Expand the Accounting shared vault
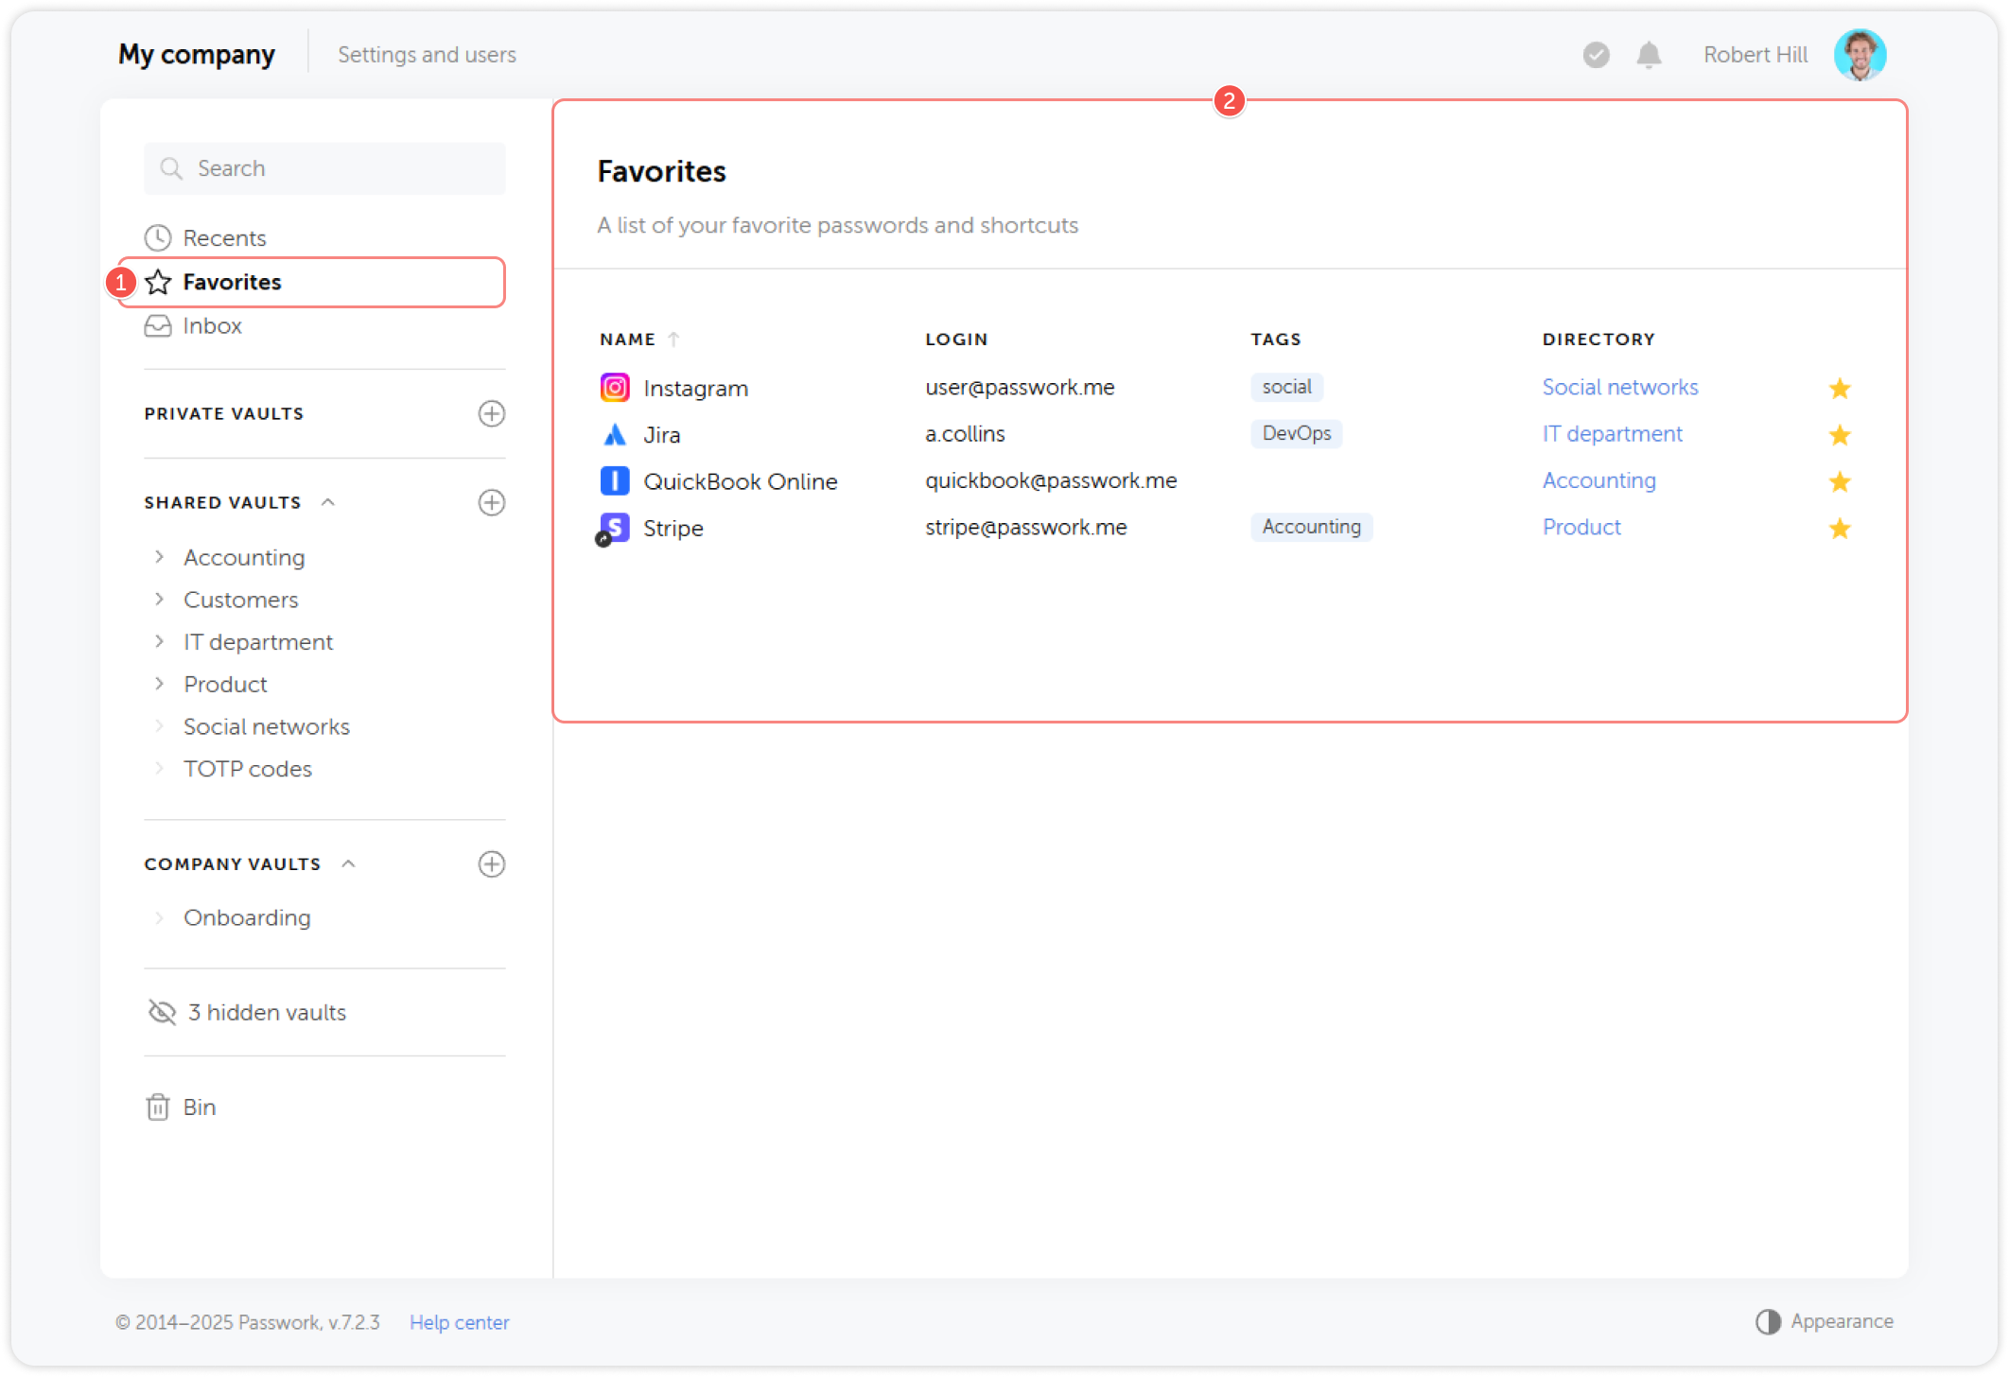Image resolution: width=2009 pixels, height=1377 pixels. click(x=159, y=557)
